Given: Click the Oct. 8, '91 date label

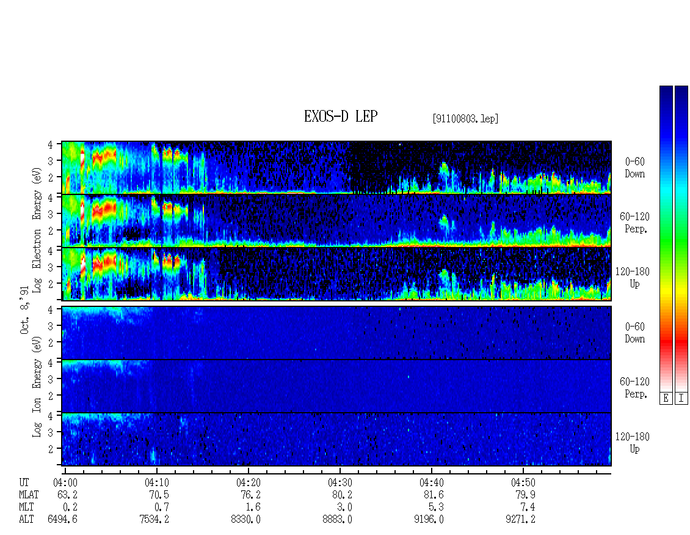Looking at the screenshot, I should [24, 310].
